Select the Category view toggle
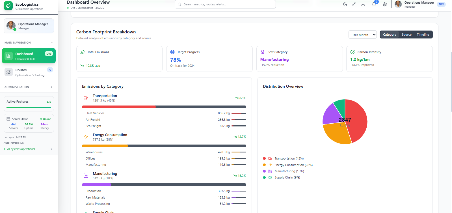The height and width of the screenshot is (213, 452). click(390, 35)
